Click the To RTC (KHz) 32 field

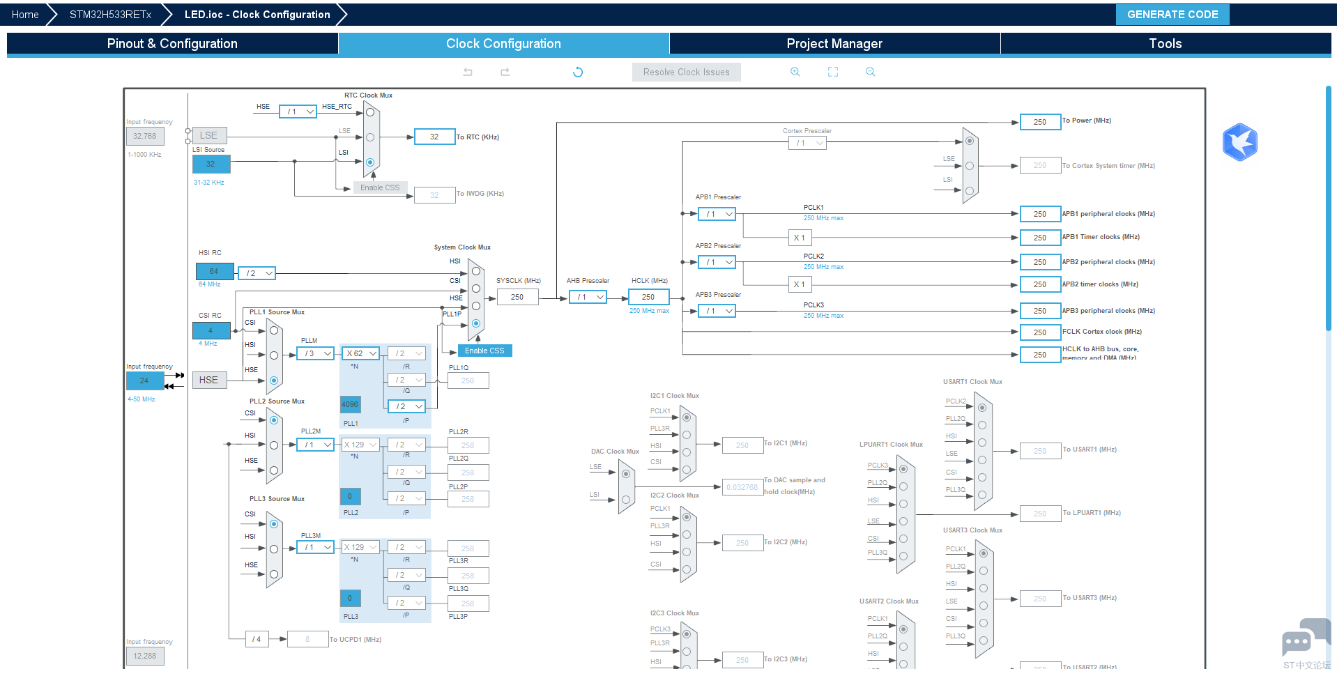click(434, 137)
